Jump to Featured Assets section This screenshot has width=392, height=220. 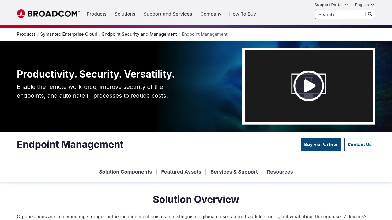[x=181, y=172]
